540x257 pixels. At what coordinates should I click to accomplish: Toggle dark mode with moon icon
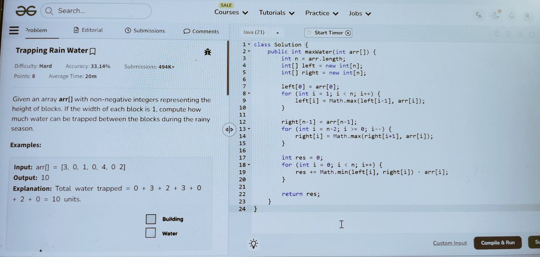pos(496,15)
